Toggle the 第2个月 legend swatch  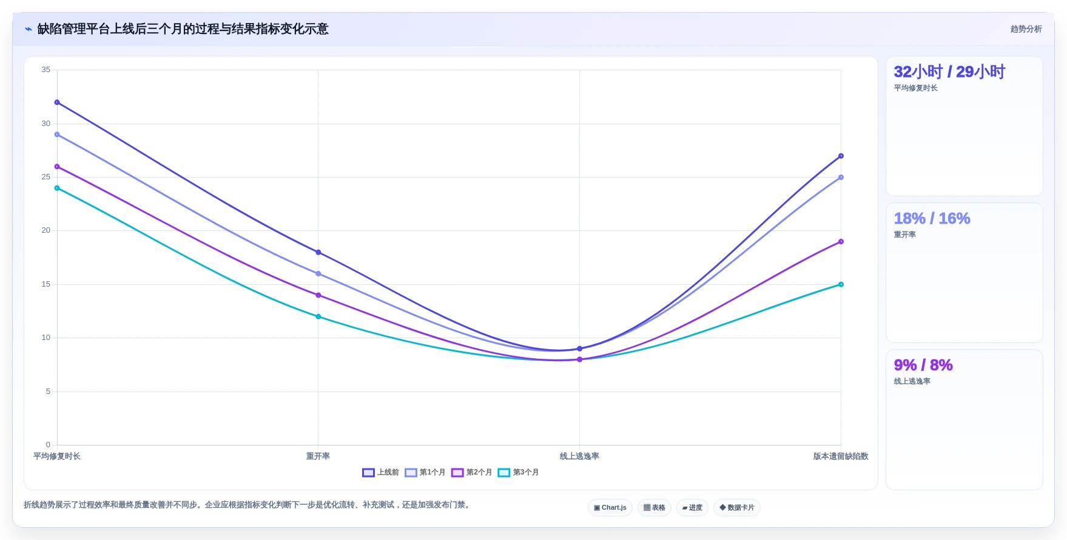pos(457,473)
